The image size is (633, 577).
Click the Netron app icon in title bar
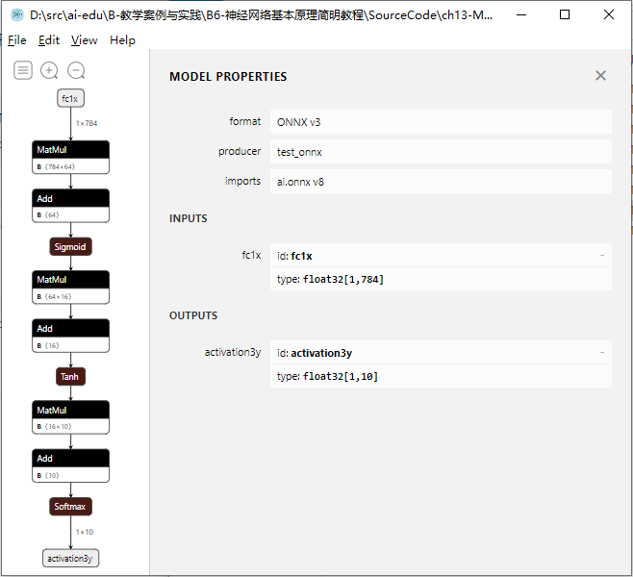click(16, 15)
